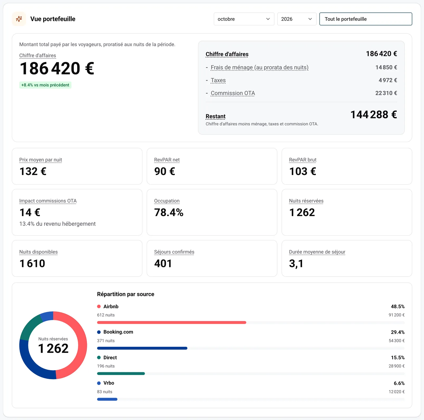Click the Vrbo progress bar
Viewport: 424px width, 420px height.
pyautogui.click(x=107, y=399)
